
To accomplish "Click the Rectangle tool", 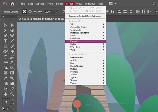I will (5, 46).
